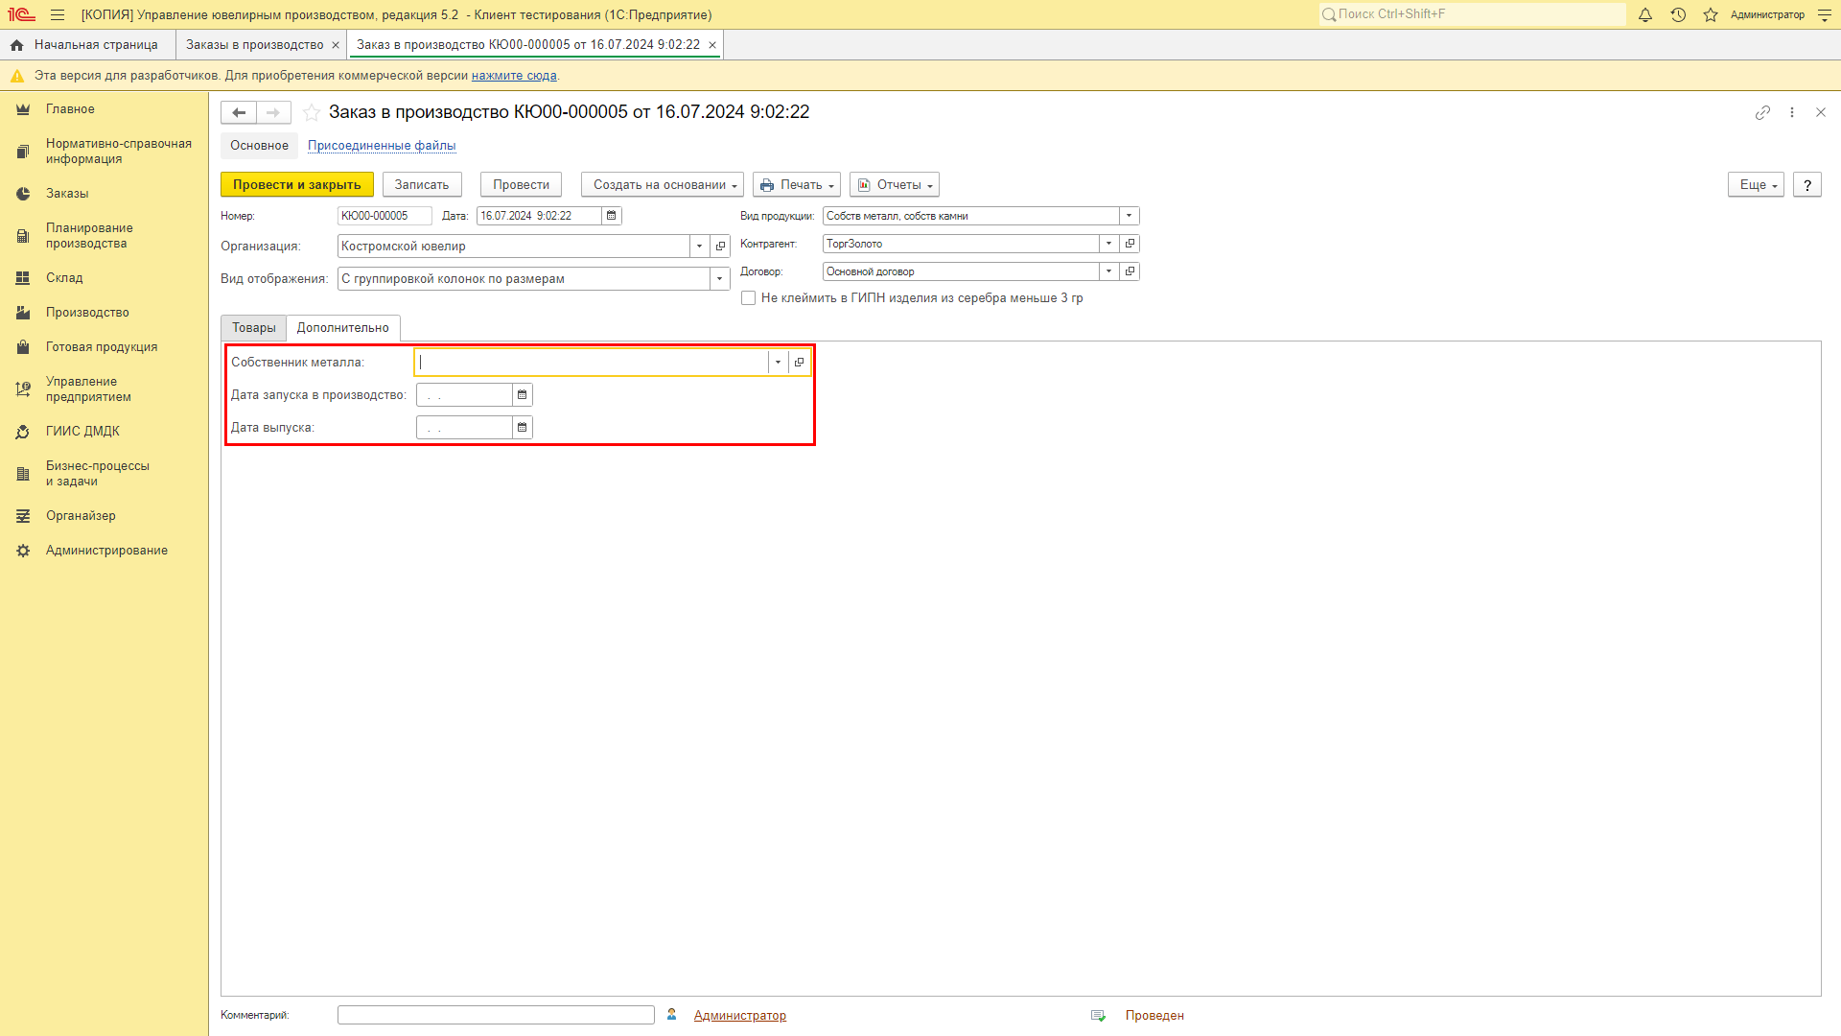Image resolution: width=1841 pixels, height=1036 pixels.
Task: Open notifications bell icon
Action: (1645, 14)
